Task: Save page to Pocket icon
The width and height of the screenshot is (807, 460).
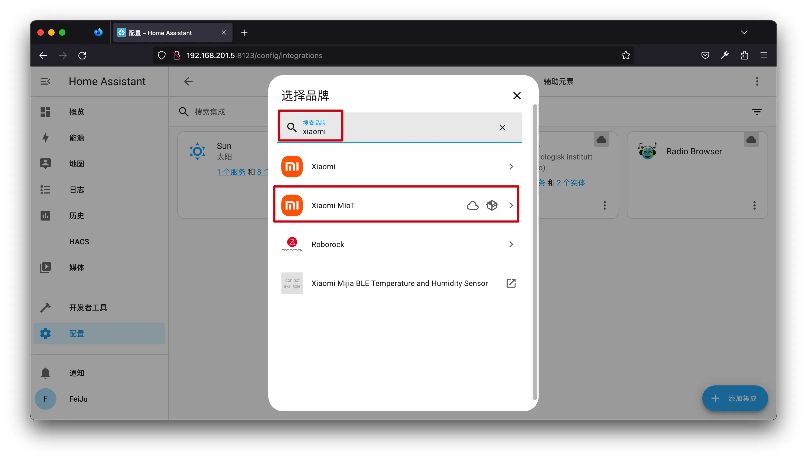Action: click(x=705, y=55)
